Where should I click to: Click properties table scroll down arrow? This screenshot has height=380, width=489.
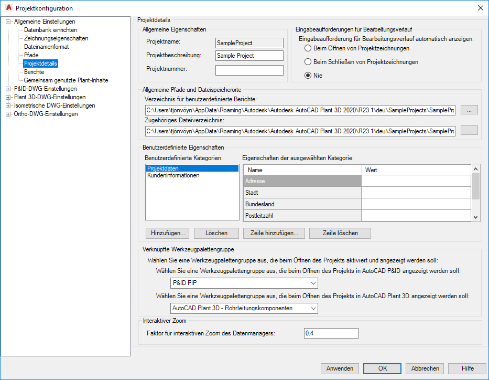point(475,217)
